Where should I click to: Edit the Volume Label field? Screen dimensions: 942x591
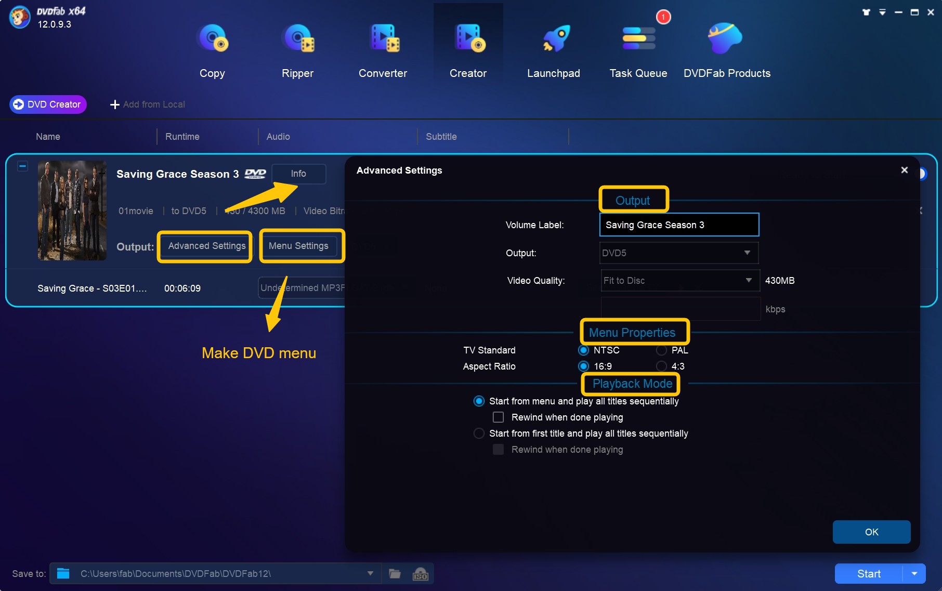pyautogui.click(x=679, y=225)
